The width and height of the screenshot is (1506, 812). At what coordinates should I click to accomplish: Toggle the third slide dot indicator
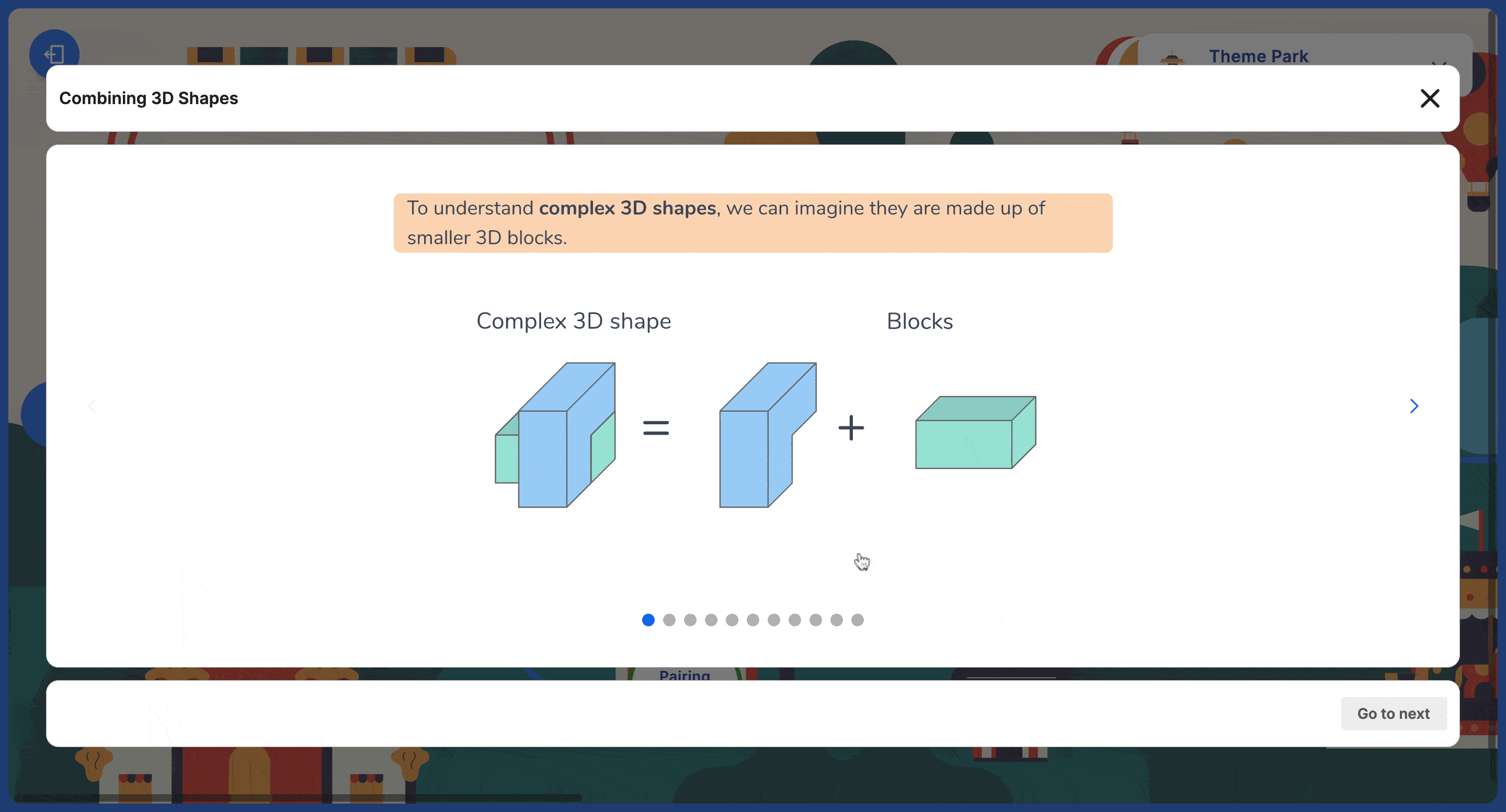pyautogui.click(x=691, y=620)
